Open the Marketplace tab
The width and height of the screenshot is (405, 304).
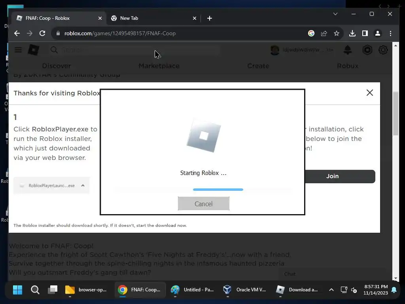tap(159, 66)
